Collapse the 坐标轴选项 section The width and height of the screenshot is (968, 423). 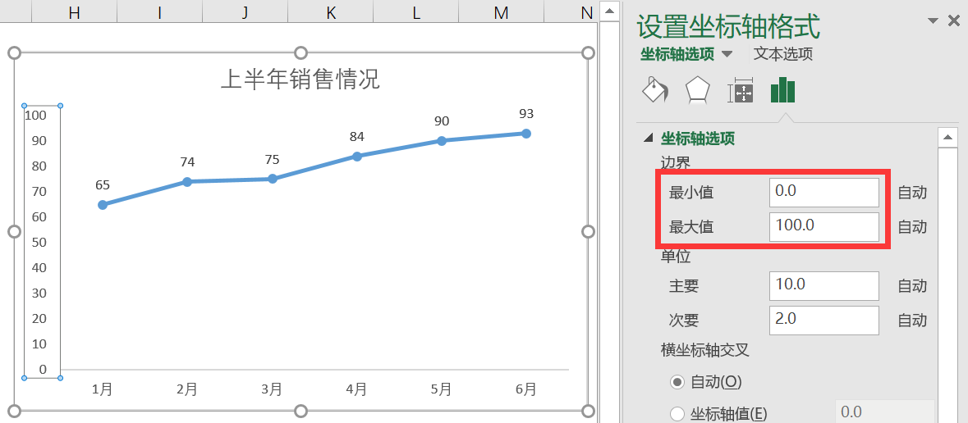(649, 138)
